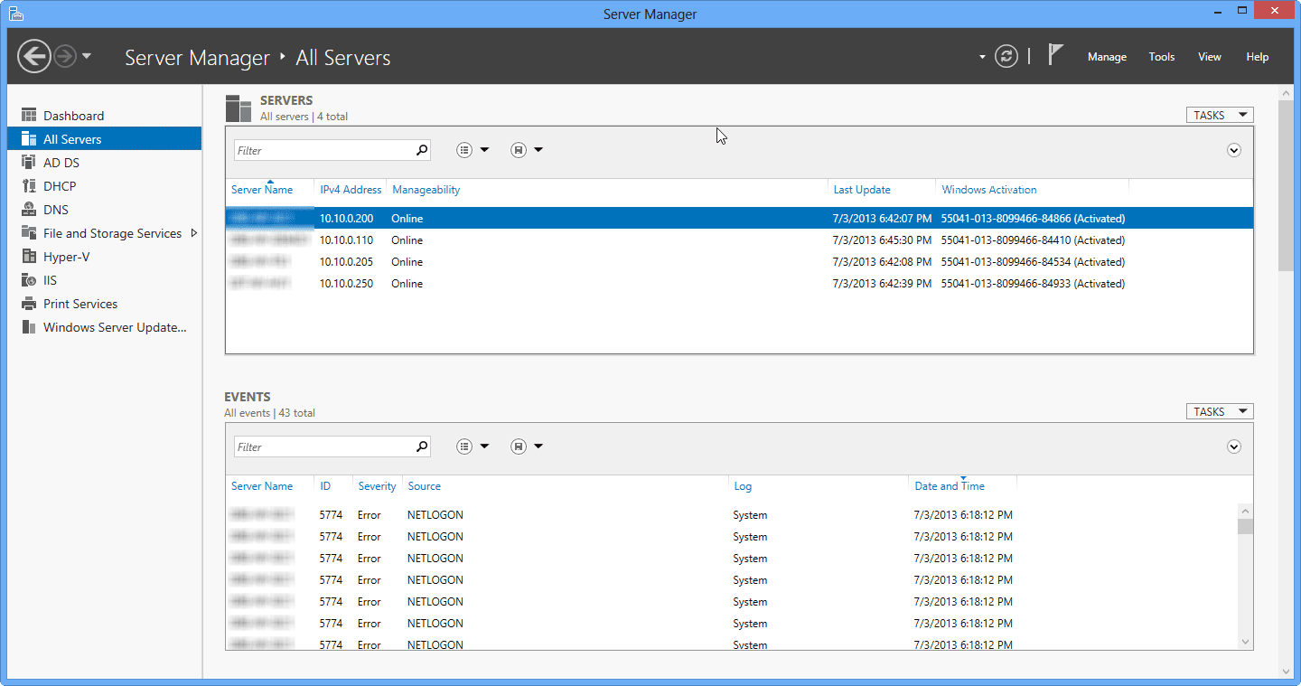Open the AD DS role page
Image resolution: width=1301 pixels, height=686 pixels.
pos(105,163)
